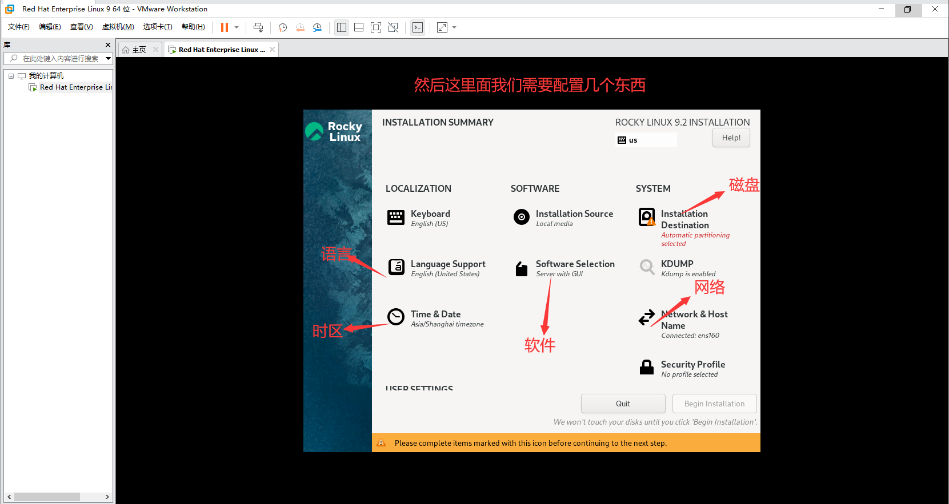Take a snapshot of the virtual machine

(x=282, y=27)
